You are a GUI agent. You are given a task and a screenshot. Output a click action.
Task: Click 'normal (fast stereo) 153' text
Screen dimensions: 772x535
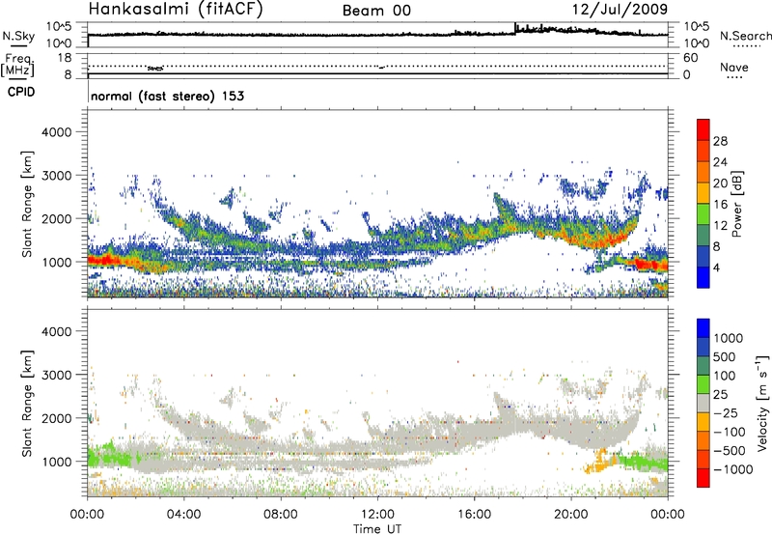(x=167, y=96)
